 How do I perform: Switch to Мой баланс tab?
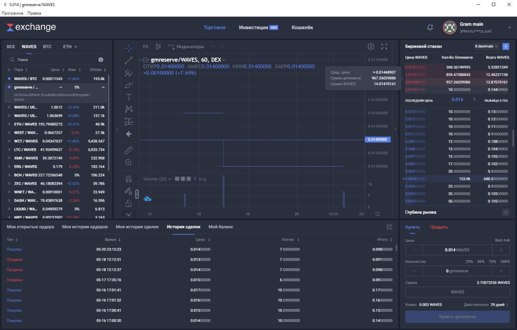pos(221,227)
